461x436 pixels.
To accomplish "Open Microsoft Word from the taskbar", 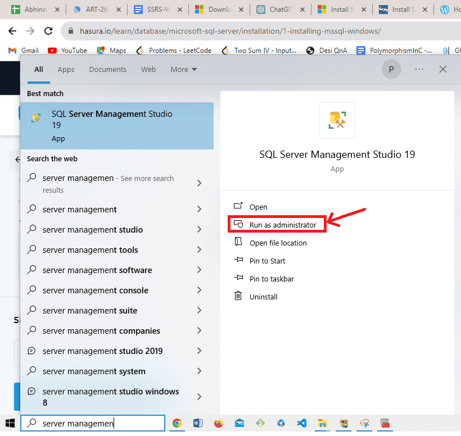I will [x=197, y=424].
